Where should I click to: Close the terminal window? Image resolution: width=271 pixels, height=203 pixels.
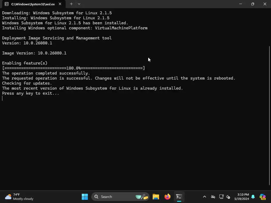[x=265, y=4]
